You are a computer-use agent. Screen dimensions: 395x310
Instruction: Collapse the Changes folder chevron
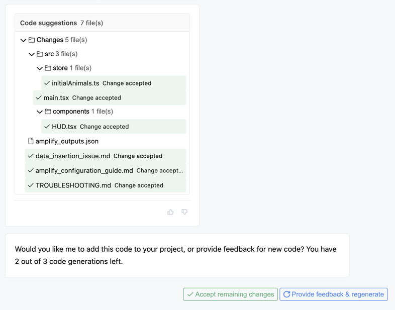coord(24,40)
